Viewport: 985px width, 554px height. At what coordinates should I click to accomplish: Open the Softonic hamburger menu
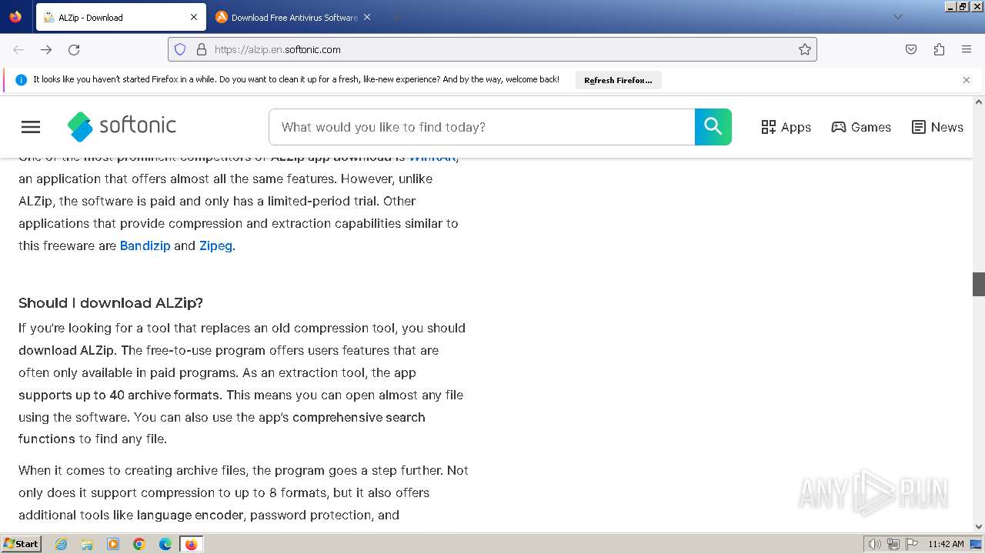tap(31, 127)
